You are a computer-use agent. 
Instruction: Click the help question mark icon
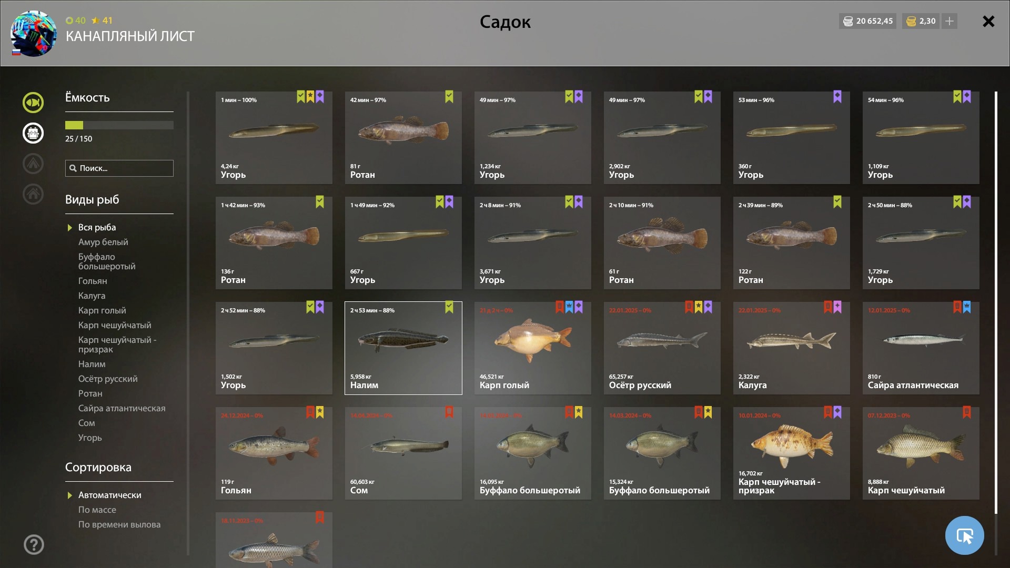click(x=34, y=544)
